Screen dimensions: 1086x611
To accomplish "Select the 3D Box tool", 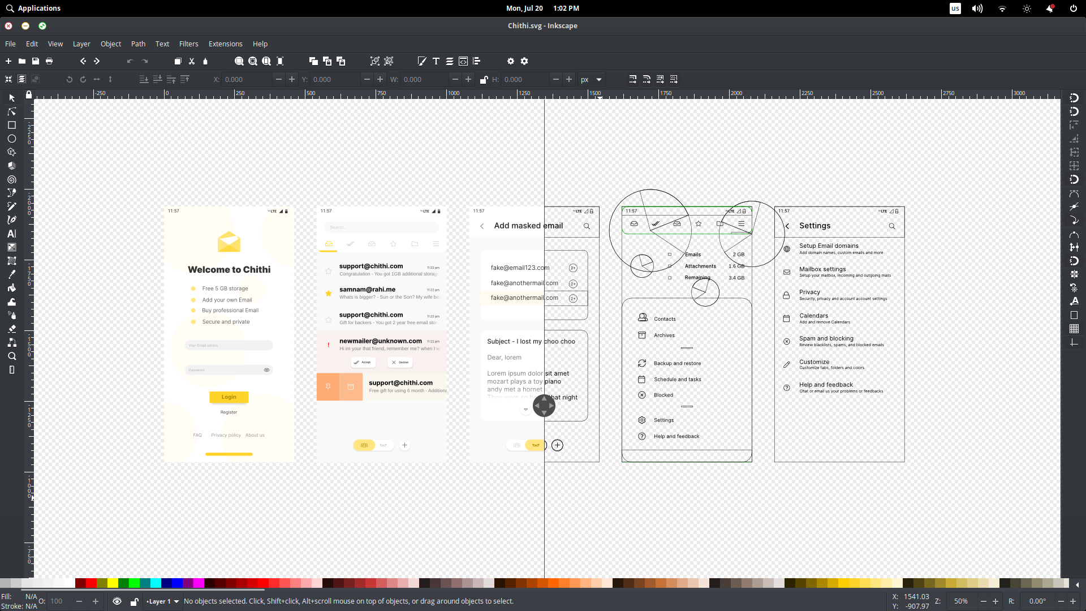I will coord(11,166).
